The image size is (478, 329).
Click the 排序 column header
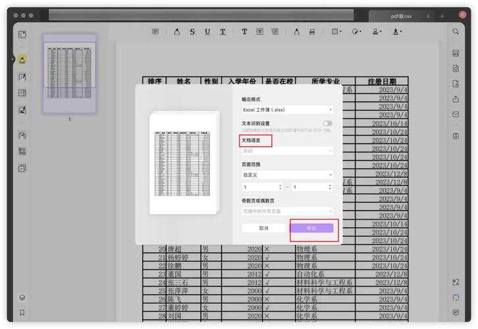(155, 81)
